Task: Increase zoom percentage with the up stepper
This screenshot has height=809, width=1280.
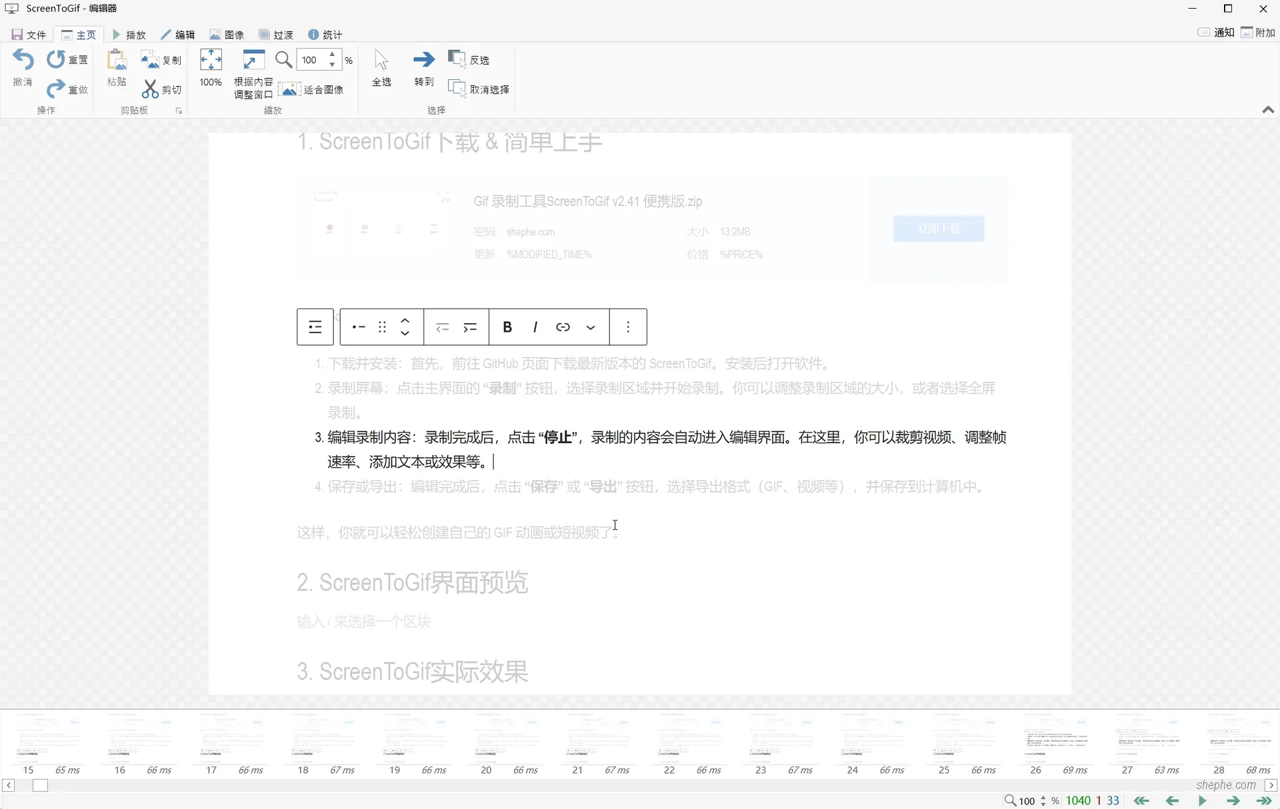Action: tap(332, 55)
